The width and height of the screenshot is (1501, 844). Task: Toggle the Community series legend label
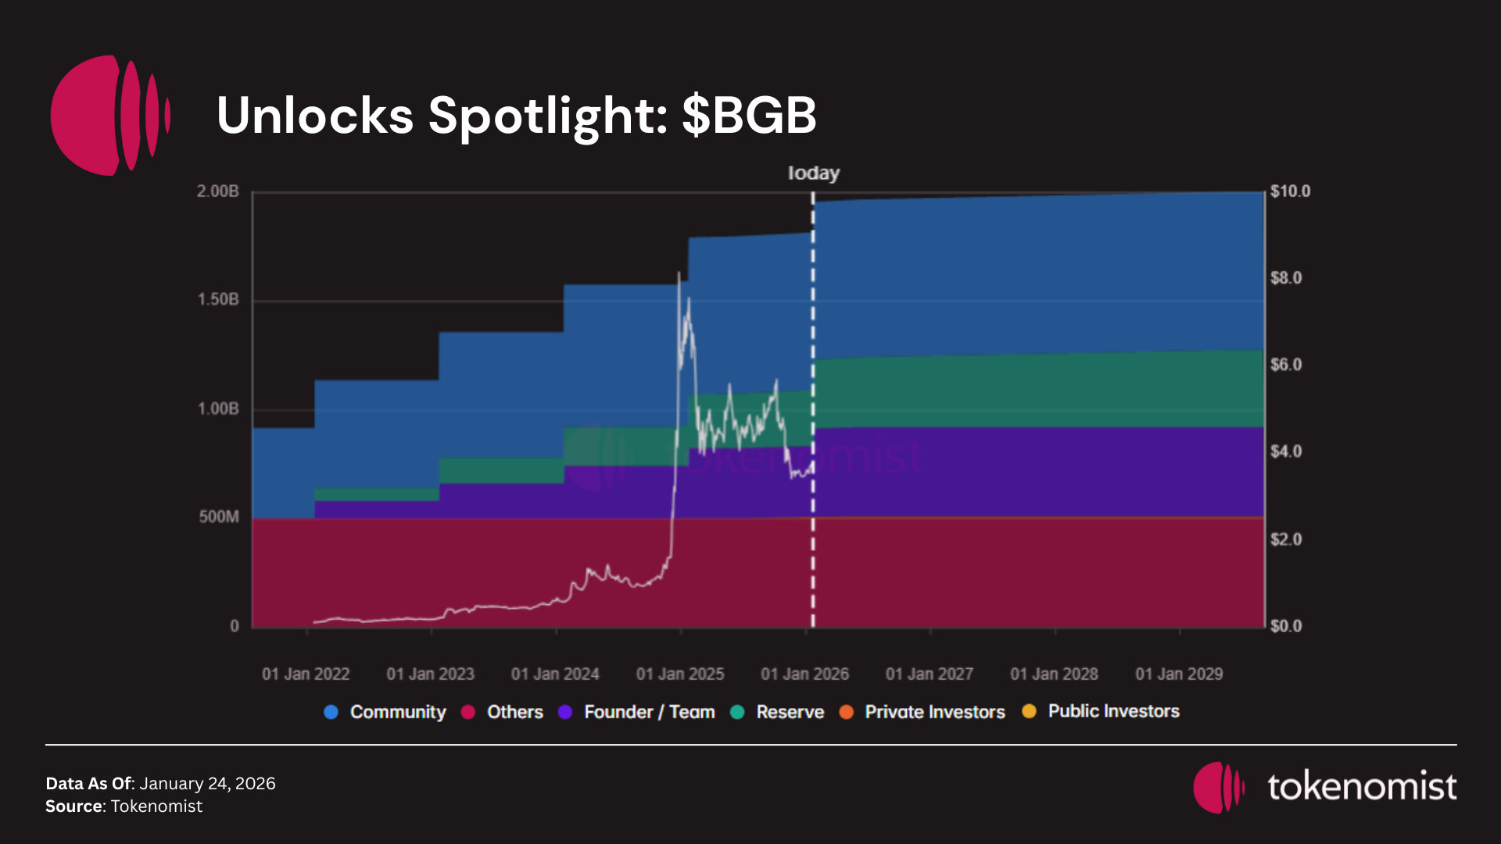coord(397,712)
